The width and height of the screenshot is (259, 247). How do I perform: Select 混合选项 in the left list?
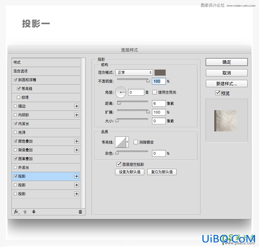(46, 71)
